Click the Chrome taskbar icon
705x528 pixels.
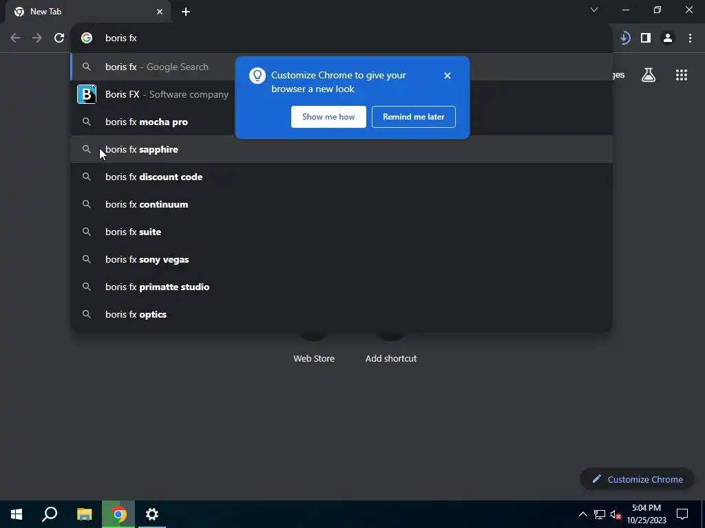click(118, 514)
